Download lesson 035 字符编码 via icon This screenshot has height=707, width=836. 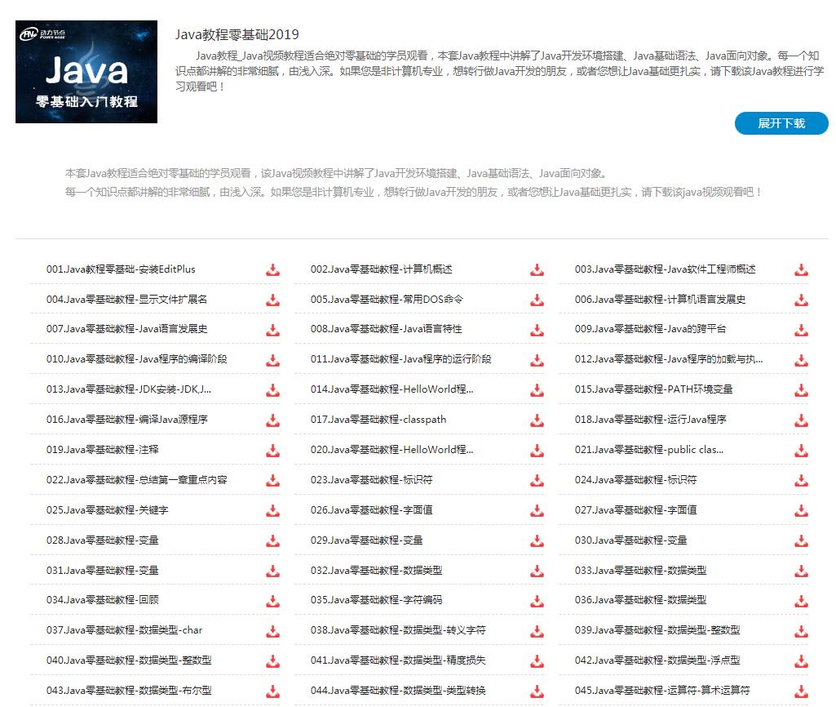537,601
